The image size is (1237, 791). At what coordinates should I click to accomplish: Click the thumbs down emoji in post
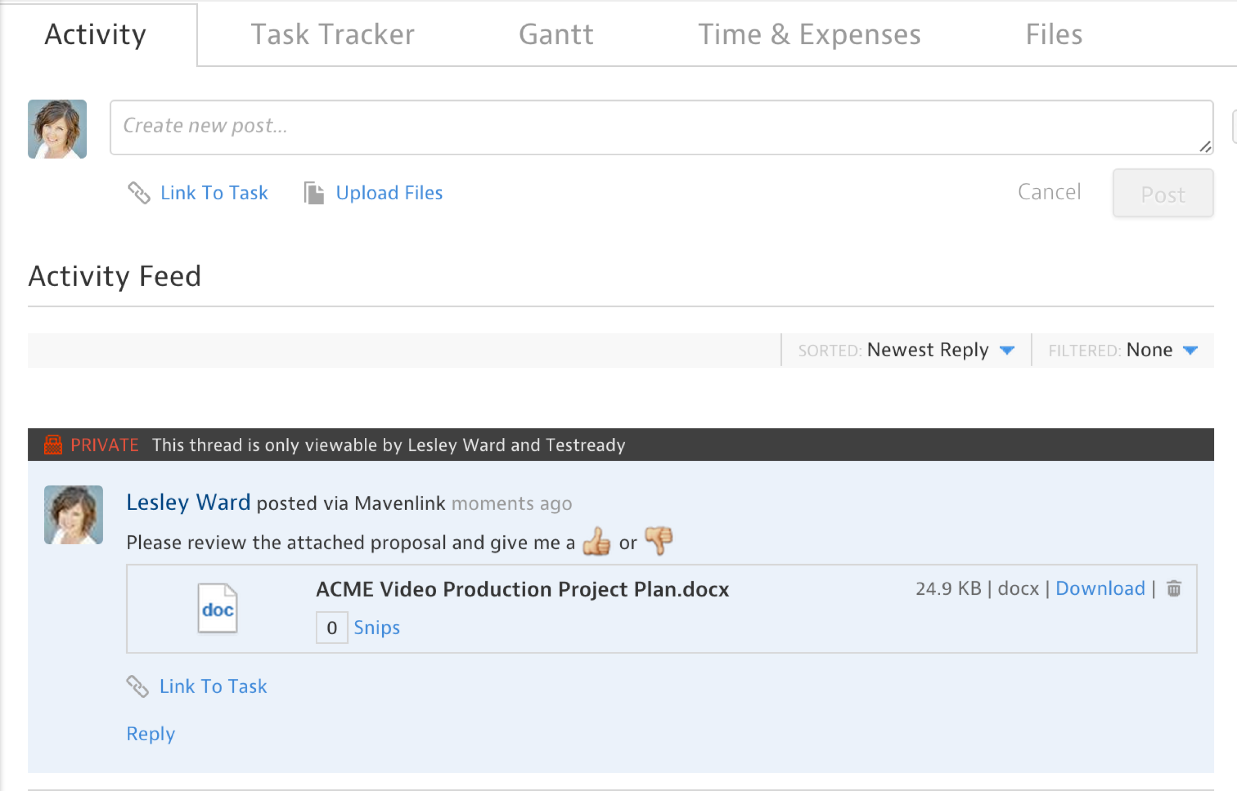pos(659,540)
